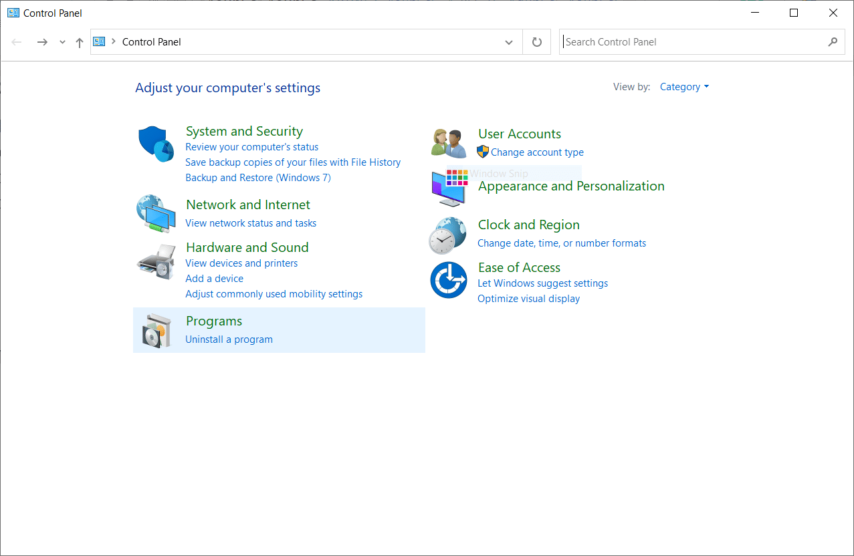The width and height of the screenshot is (854, 556).
Task: Select View network status and tasks
Action: [251, 223]
